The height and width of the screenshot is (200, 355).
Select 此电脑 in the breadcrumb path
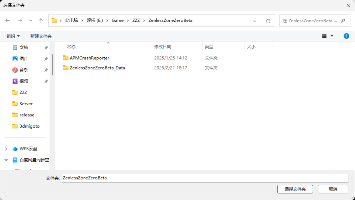pyautogui.click(x=71, y=21)
